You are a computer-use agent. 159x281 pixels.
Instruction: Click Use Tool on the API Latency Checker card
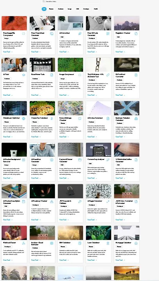[x=36, y=220]
